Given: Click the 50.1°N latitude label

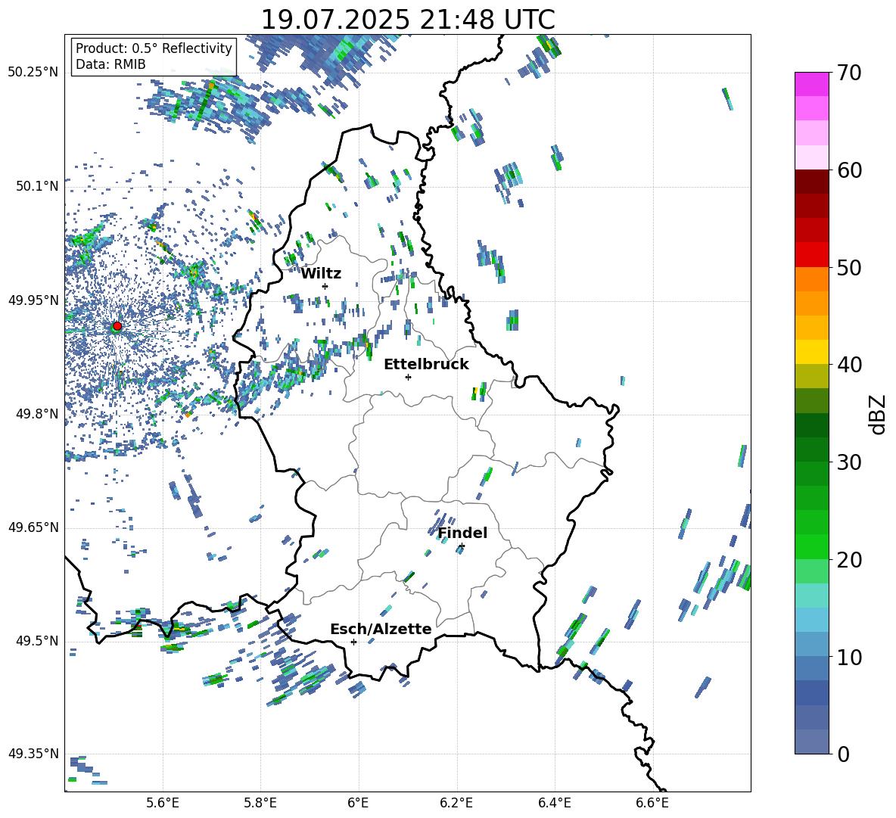Looking at the screenshot, I should [37, 186].
